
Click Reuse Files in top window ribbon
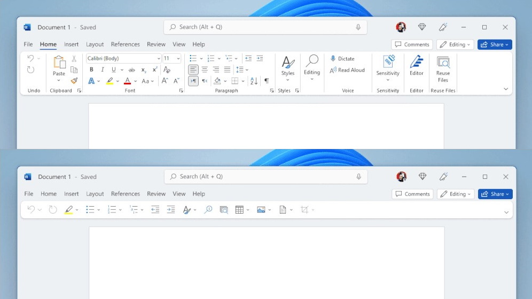443,69
